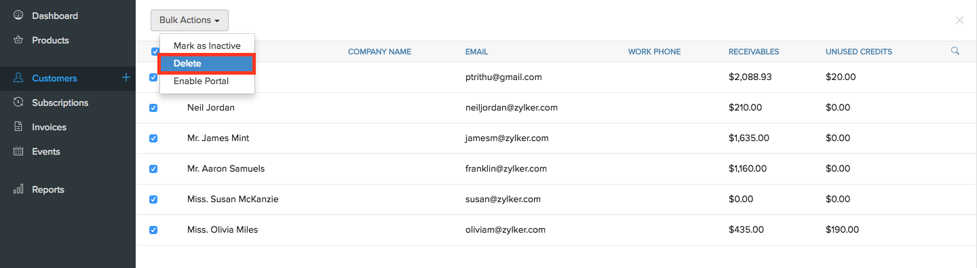The image size is (977, 268).
Task: Open customer Mr. James Mint
Action: (218, 138)
